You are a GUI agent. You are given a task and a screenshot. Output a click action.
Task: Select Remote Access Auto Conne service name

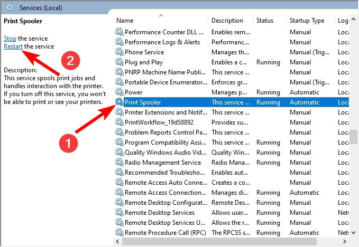166,183
